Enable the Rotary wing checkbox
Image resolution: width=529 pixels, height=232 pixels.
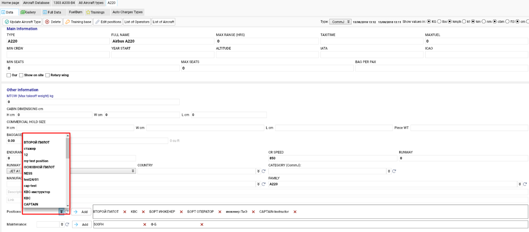48,75
